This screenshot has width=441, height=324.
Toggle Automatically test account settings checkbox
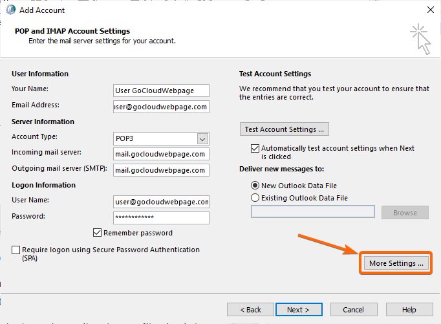[x=255, y=148]
